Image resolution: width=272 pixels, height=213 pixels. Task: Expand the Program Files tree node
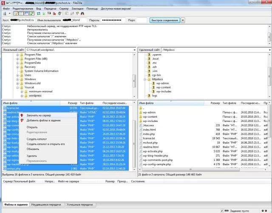pyautogui.click(x=17, y=55)
